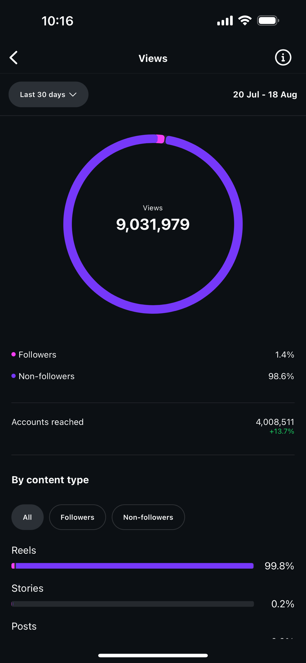Tap the cellular signal bars icon
Image resolution: width=306 pixels, height=663 pixels.
pos(225,21)
